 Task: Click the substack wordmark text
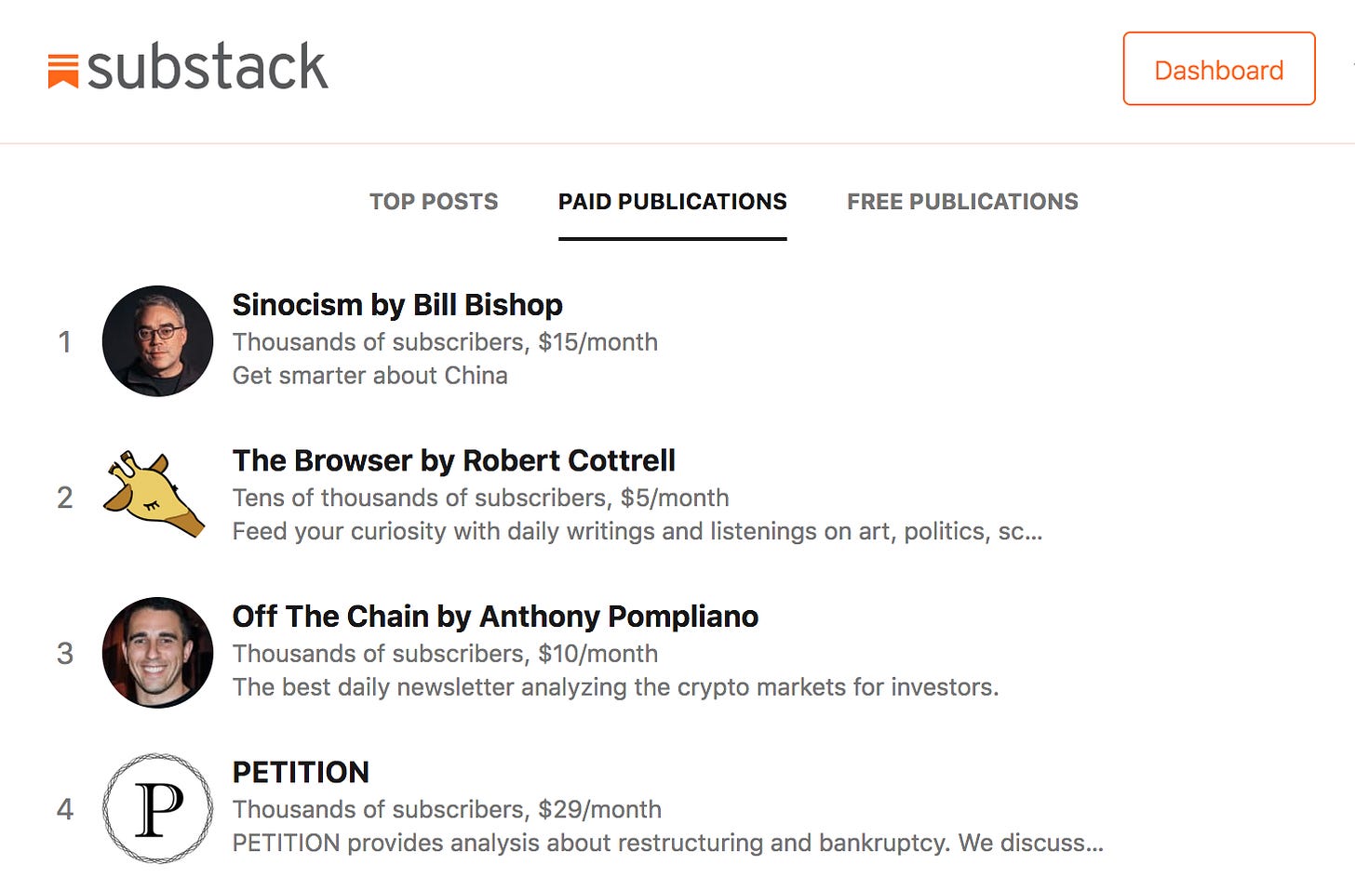208,68
